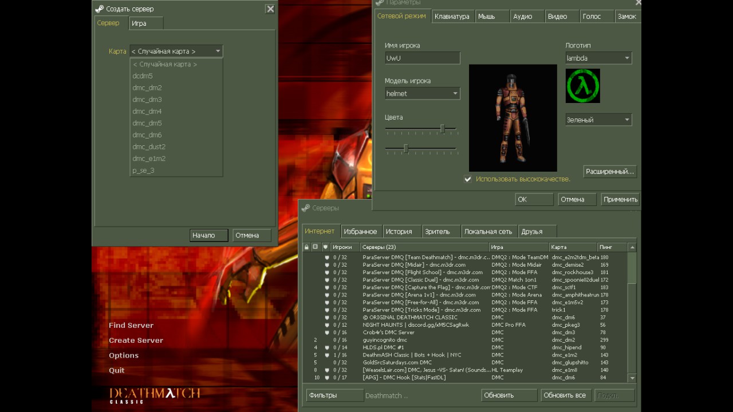
Task: Click the shield icon on NIGHT HAUNTS row
Action: [x=327, y=325]
